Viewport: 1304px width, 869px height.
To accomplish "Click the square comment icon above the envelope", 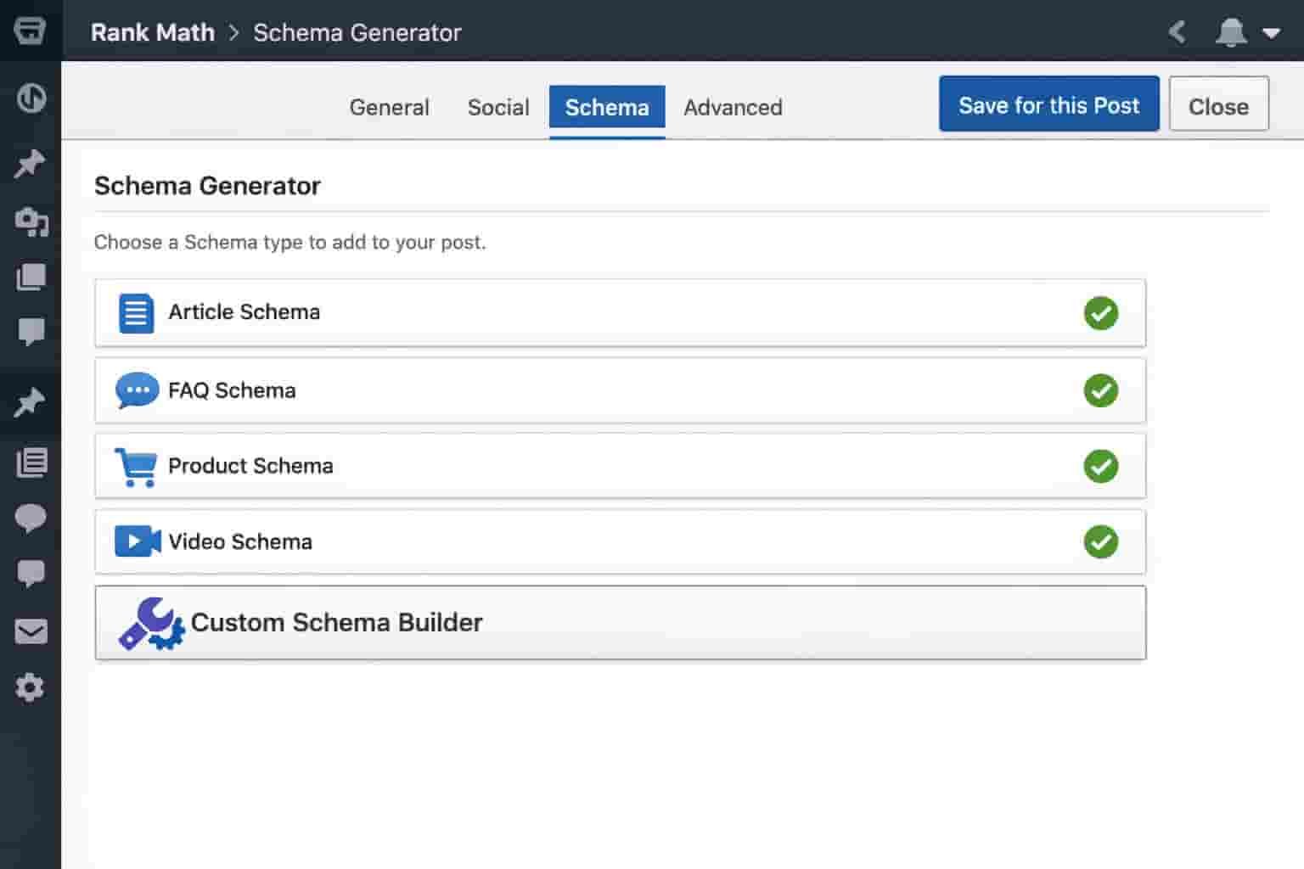I will point(31,574).
